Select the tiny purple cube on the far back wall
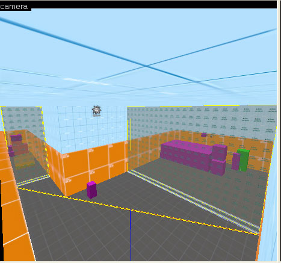 [204, 135]
